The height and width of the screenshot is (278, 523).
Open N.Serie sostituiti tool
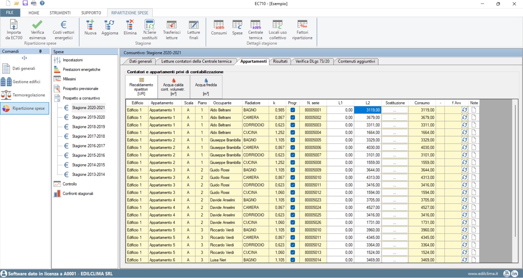(150, 29)
